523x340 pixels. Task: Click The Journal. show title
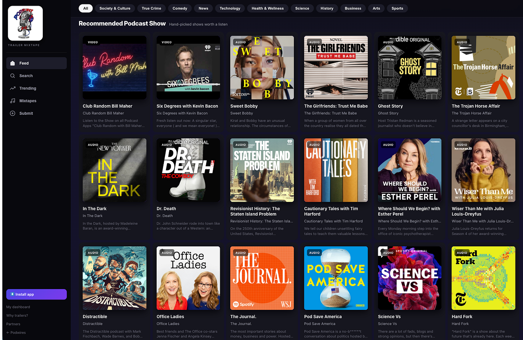click(x=243, y=317)
